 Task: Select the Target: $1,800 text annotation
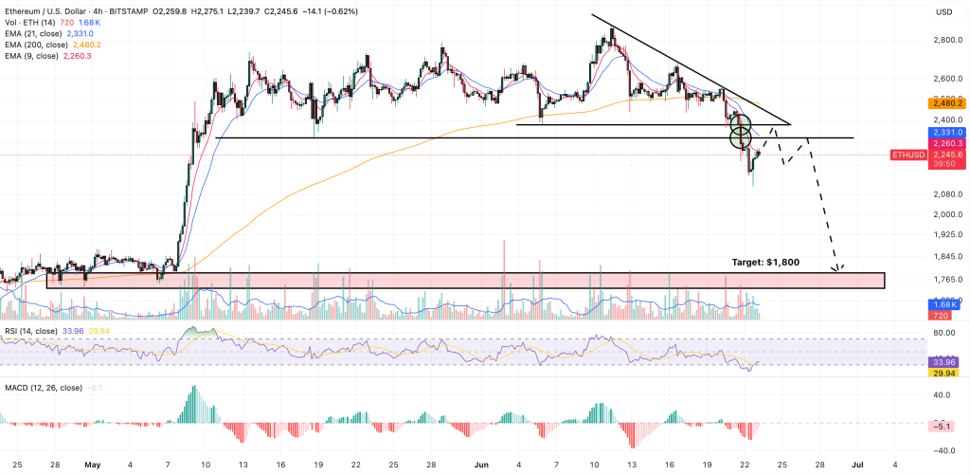point(764,263)
